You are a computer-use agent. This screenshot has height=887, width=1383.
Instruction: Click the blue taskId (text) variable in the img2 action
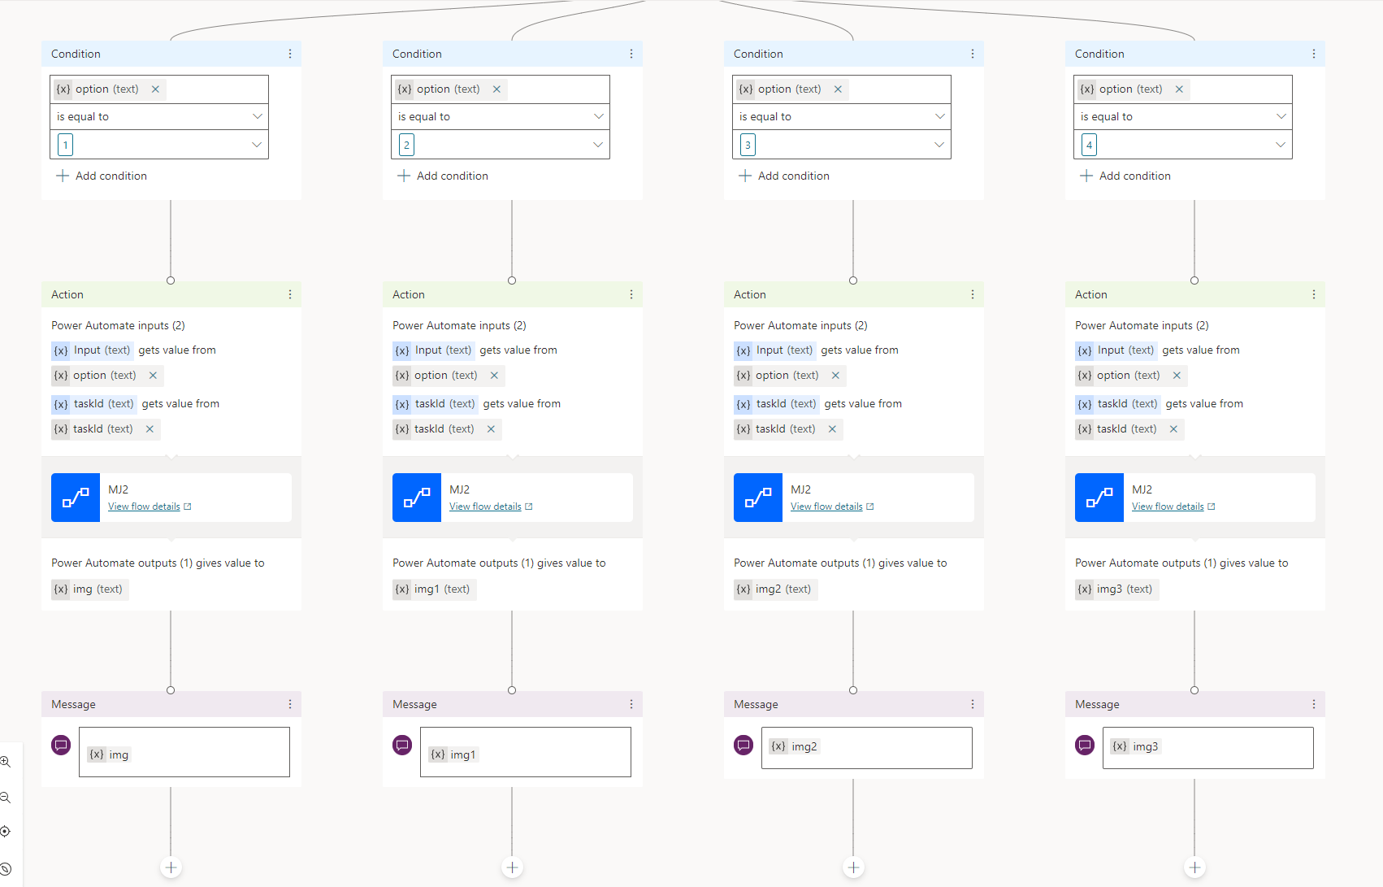point(777,404)
